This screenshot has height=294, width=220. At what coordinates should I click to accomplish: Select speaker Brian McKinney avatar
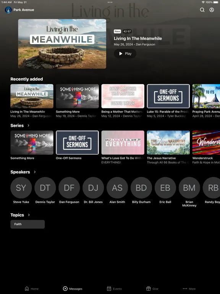(x=189, y=188)
